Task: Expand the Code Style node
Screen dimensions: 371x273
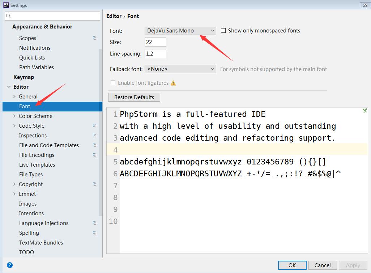Action: (x=14, y=126)
